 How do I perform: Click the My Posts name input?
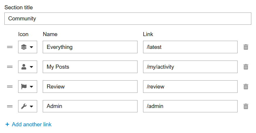90,67
